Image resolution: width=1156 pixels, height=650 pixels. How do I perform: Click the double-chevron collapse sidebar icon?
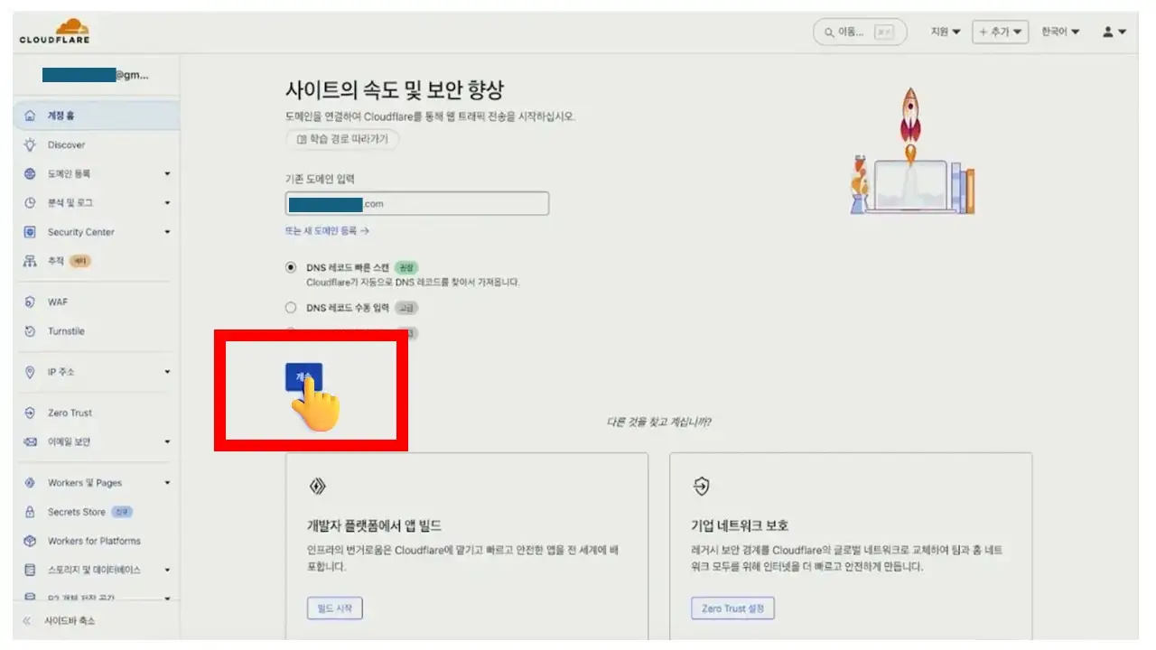coord(26,621)
